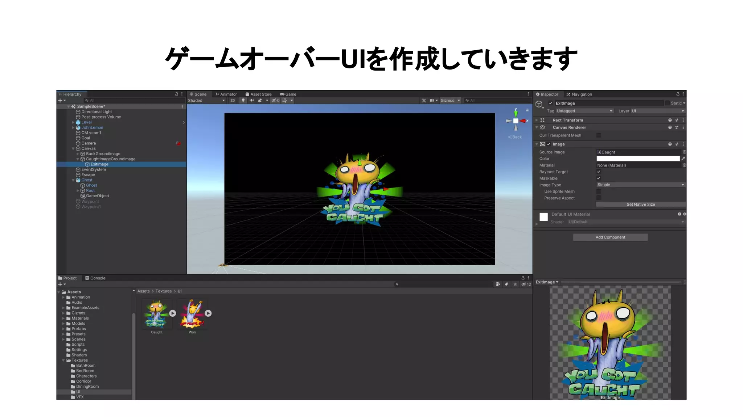Select EventSystem in Hierarchy

tap(94, 169)
